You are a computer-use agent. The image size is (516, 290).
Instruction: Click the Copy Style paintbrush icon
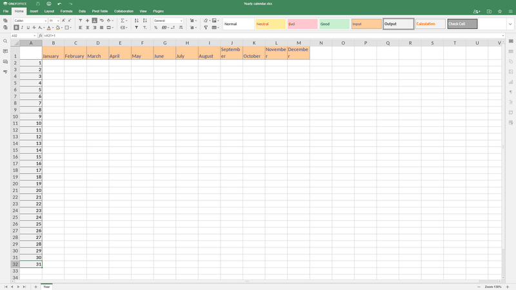(206, 28)
